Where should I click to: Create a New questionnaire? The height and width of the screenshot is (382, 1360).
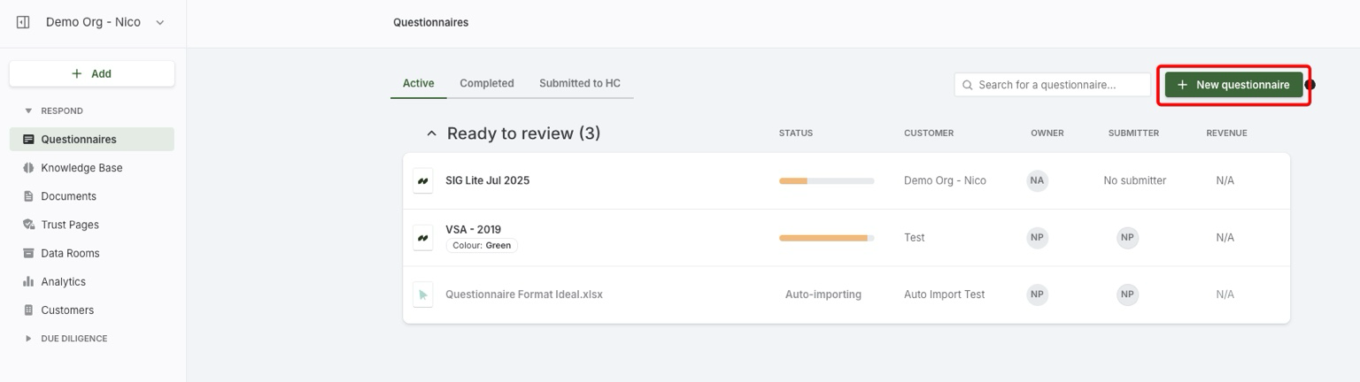tap(1233, 85)
